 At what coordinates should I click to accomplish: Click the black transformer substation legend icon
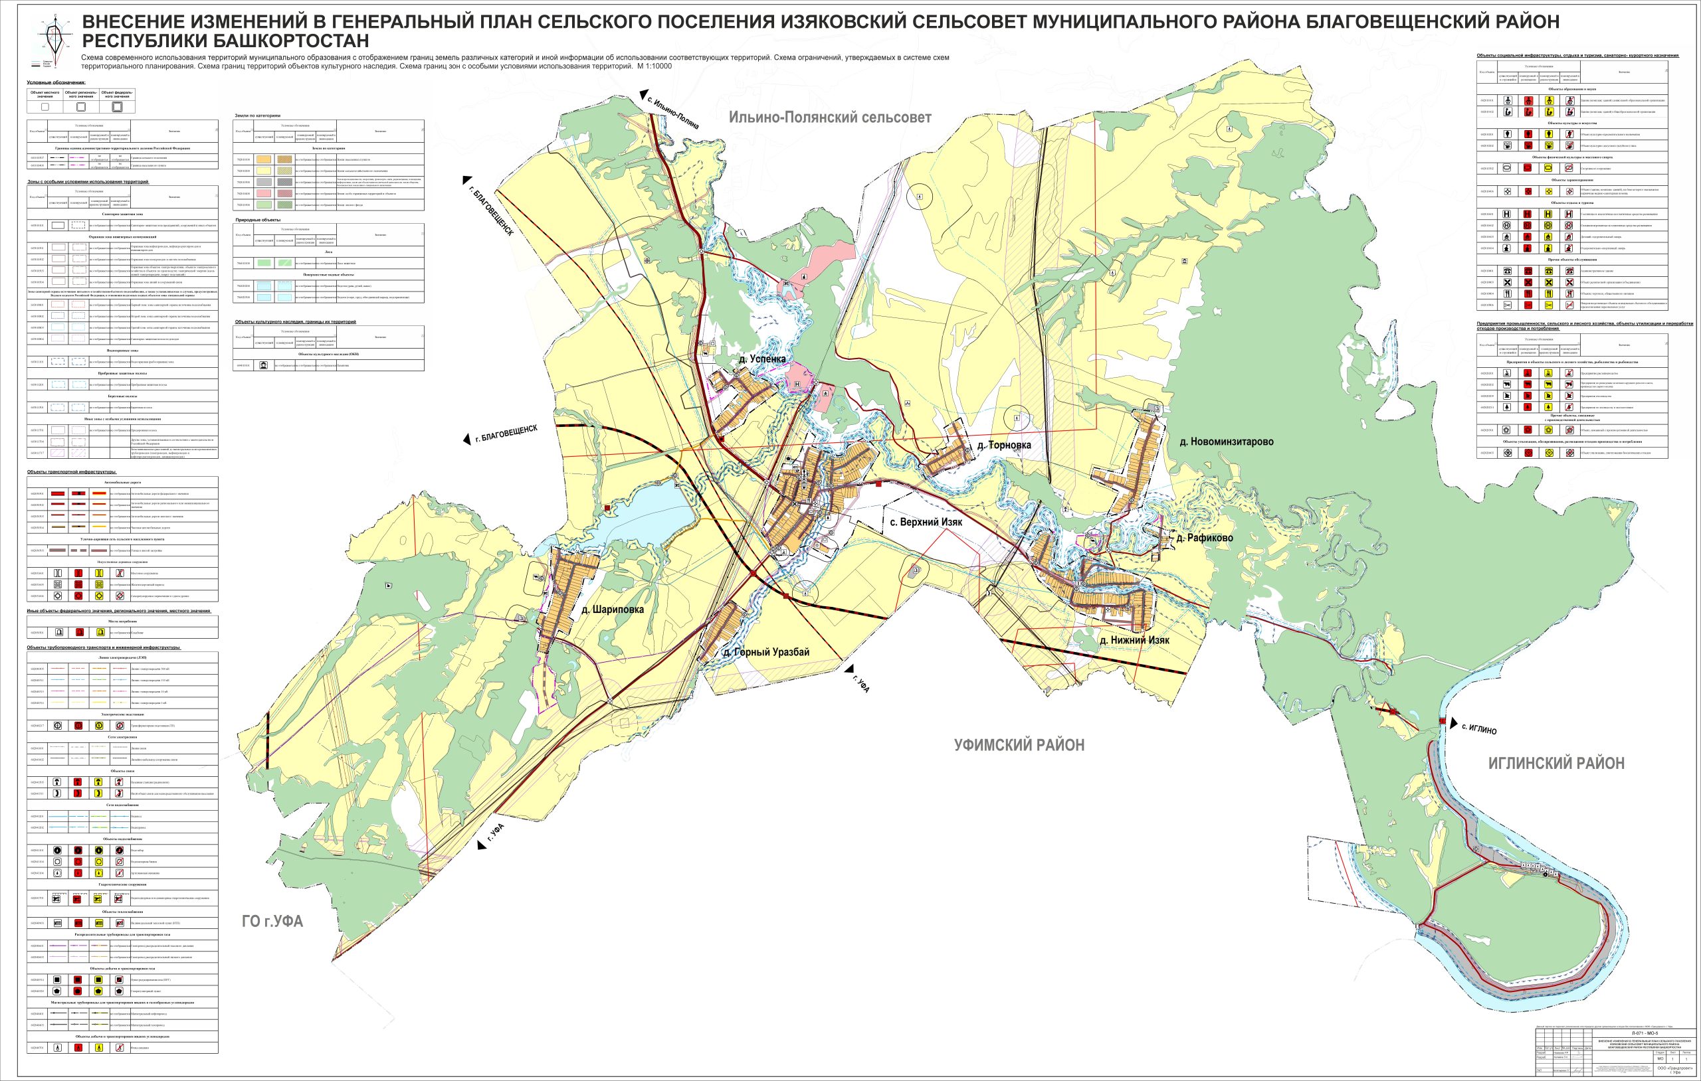pos(59,725)
